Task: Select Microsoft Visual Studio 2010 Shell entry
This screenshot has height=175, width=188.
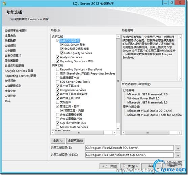Action: 150,111
